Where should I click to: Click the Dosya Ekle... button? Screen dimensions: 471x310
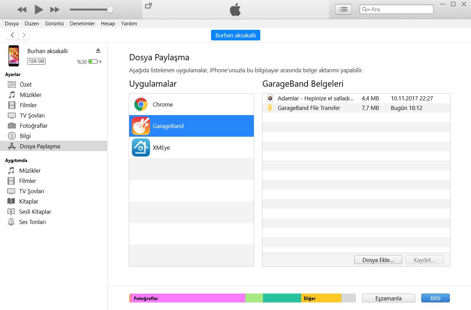tap(378, 260)
